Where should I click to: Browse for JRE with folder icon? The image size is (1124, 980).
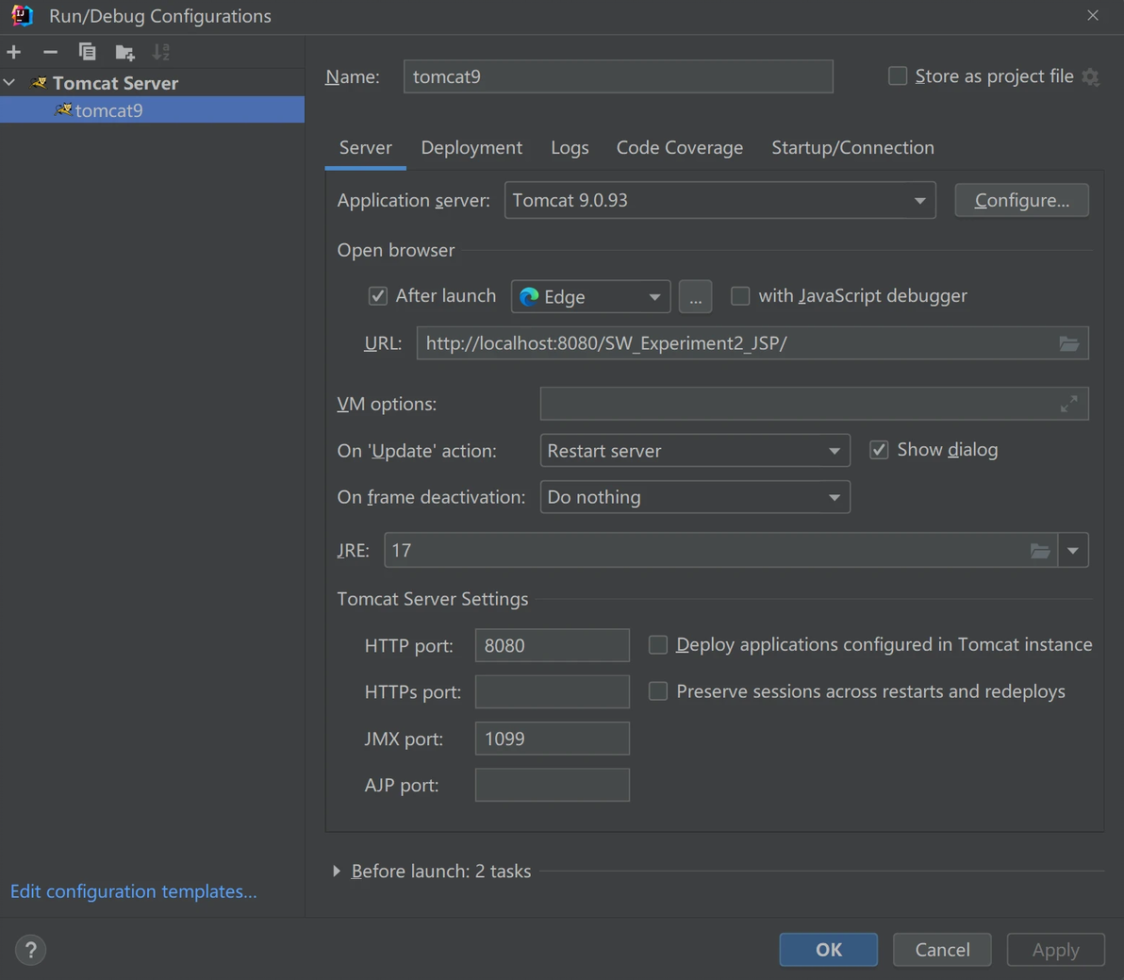point(1040,551)
